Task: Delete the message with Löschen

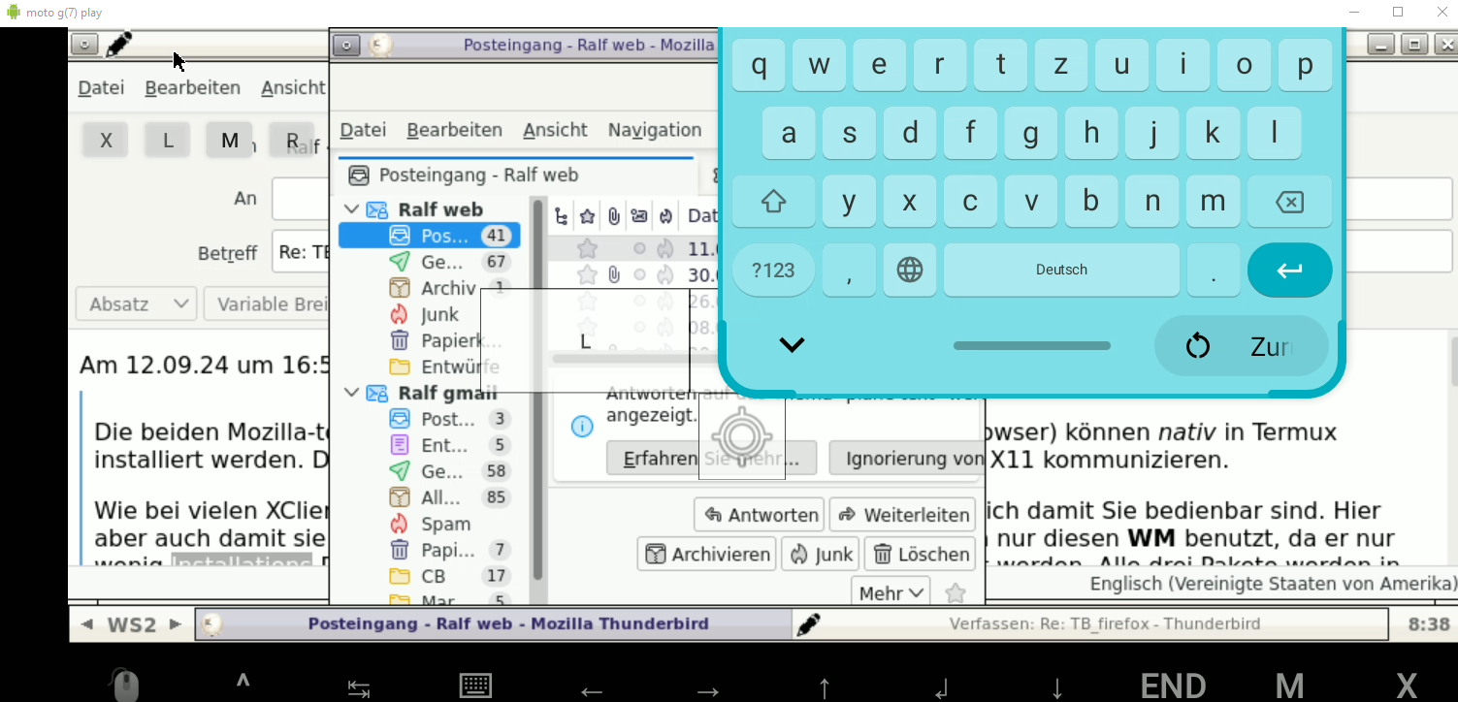Action: tap(921, 555)
